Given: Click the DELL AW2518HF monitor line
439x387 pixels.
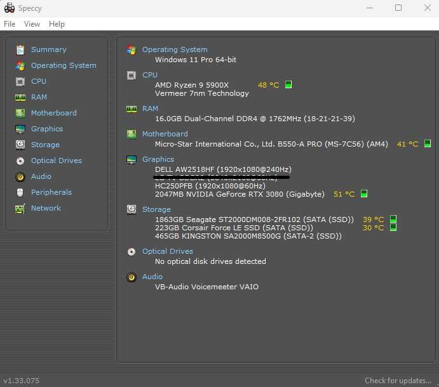Looking at the screenshot, I should pos(223,169).
